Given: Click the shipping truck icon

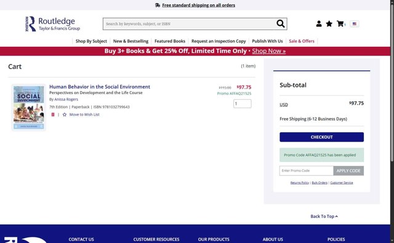Looking at the screenshot, I should 158,5.
